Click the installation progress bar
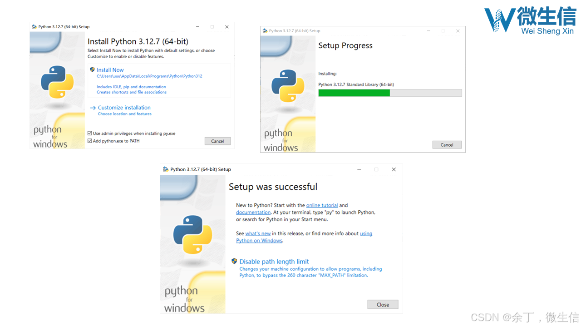This screenshot has height=327, width=581. click(390, 93)
